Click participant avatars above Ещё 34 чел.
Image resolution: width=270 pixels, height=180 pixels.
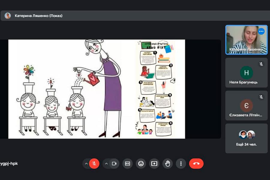pyautogui.click(x=247, y=135)
